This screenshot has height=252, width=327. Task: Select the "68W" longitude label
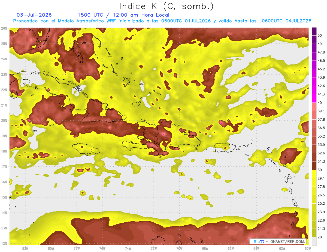(x=205, y=248)
